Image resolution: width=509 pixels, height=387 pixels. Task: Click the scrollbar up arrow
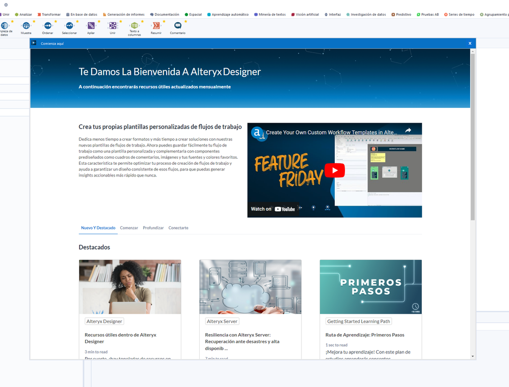click(x=473, y=51)
